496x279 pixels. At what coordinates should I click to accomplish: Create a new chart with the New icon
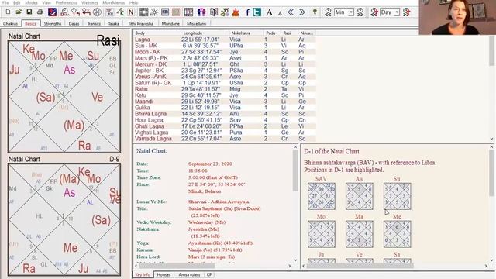tap(8, 12)
